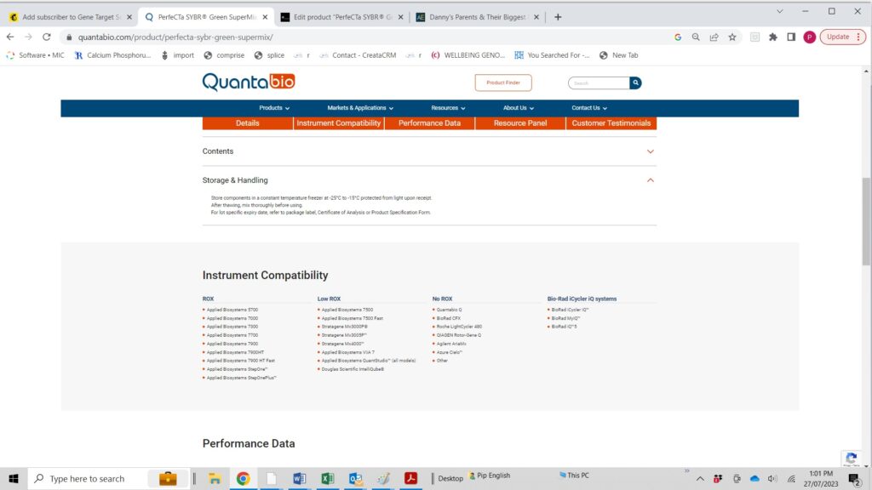Open the WELLBEING GENO... bookmark

[x=468, y=55]
